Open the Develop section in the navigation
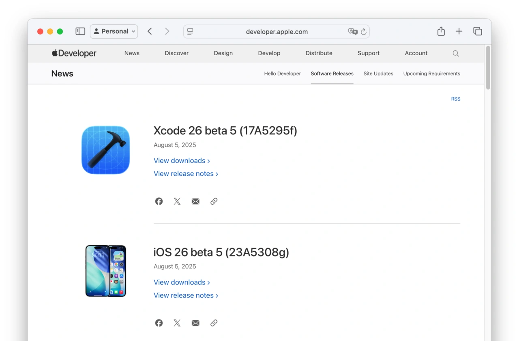 click(x=269, y=53)
